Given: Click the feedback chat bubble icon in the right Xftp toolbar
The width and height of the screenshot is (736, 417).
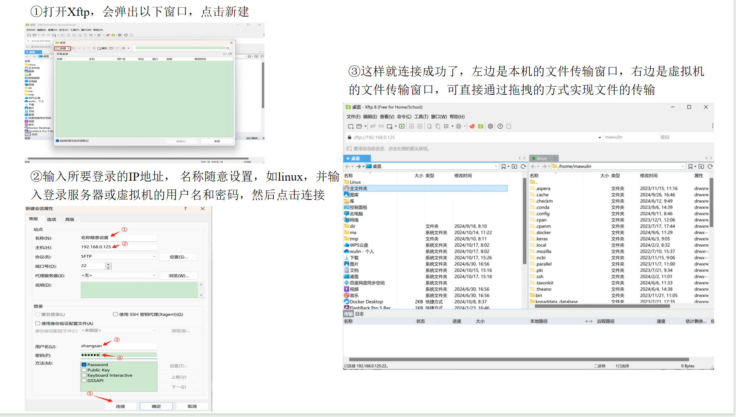Looking at the screenshot, I should (509, 126).
